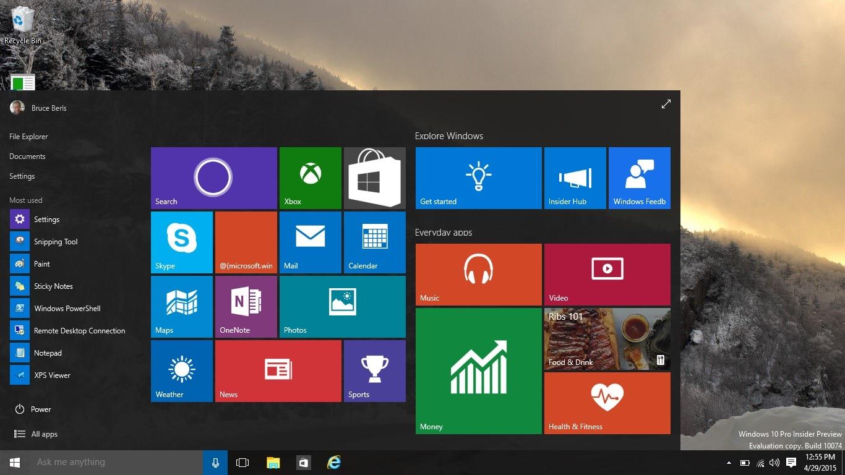This screenshot has height=475, width=845.
Task: Expand Start menu to full screen
Action: (666, 105)
